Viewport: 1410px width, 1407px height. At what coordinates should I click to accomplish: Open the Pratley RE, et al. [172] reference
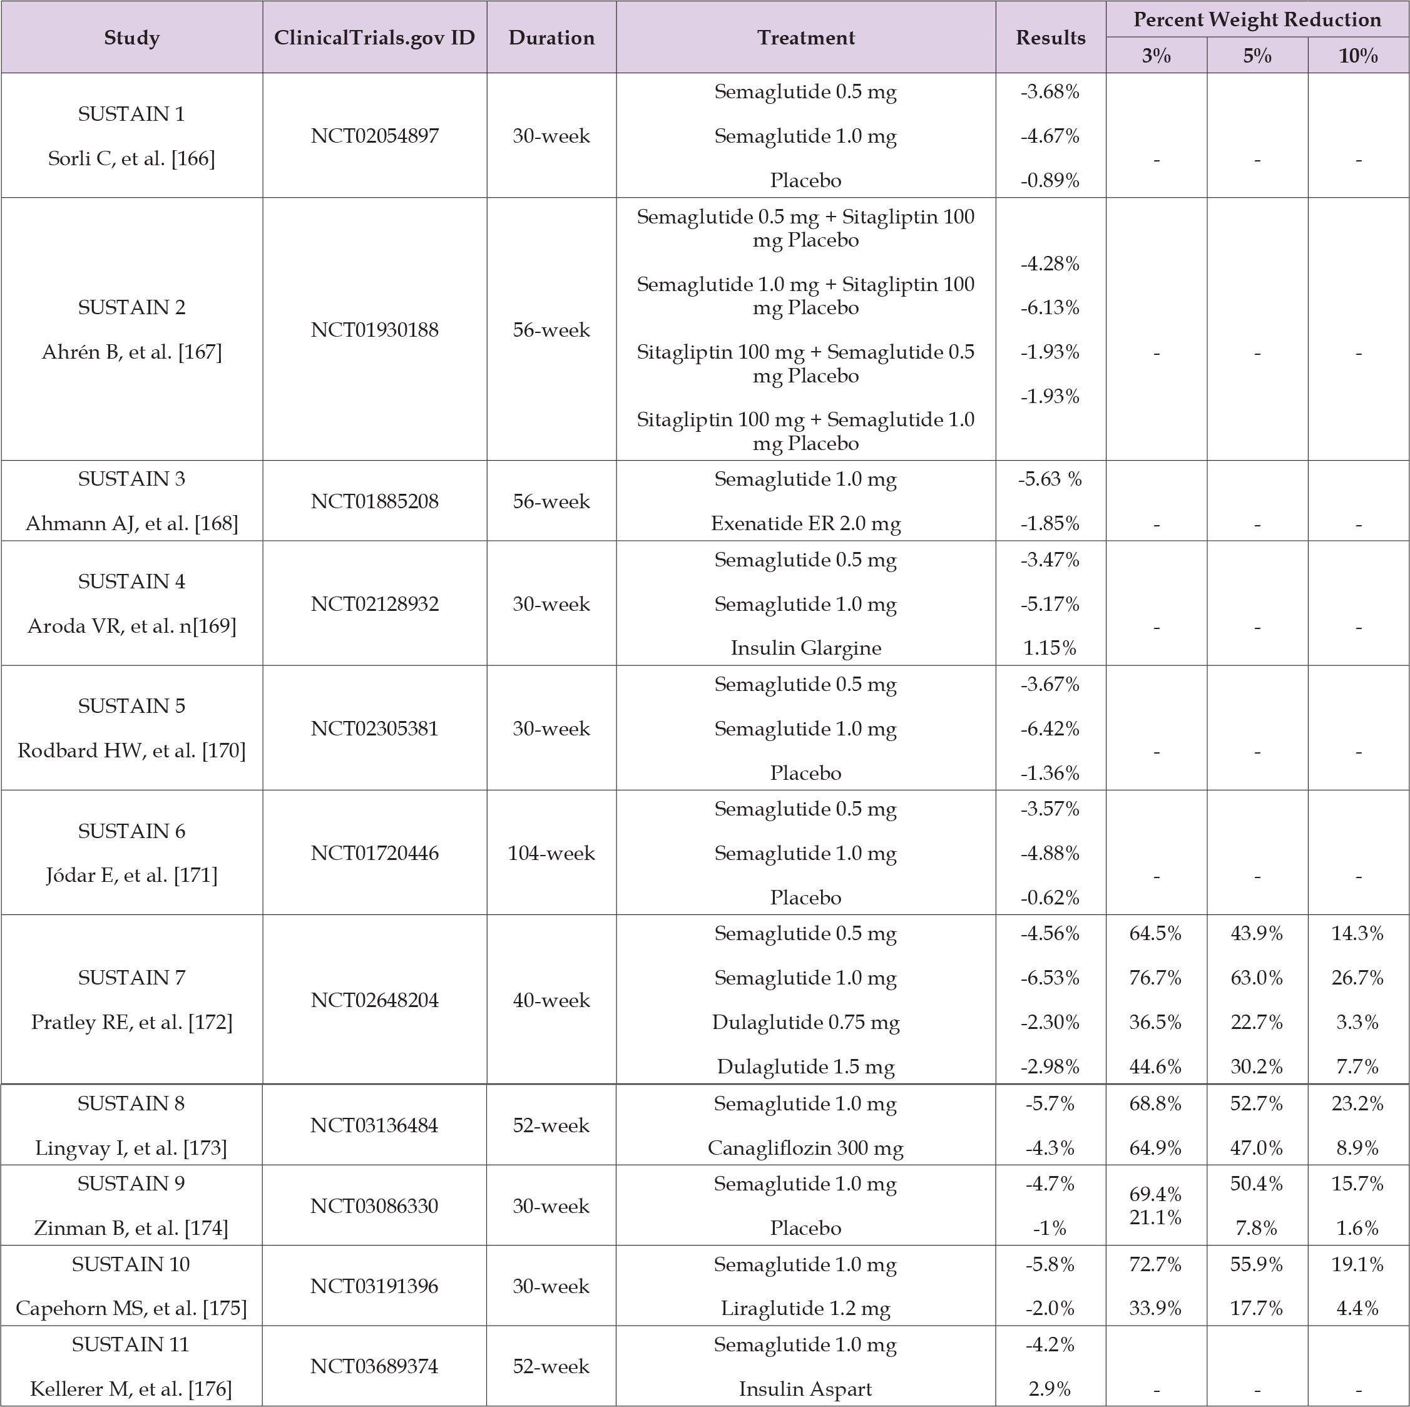pyautogui.click(x=131, y=1023)
